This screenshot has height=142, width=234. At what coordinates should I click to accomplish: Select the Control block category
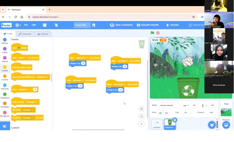point(5,78)
